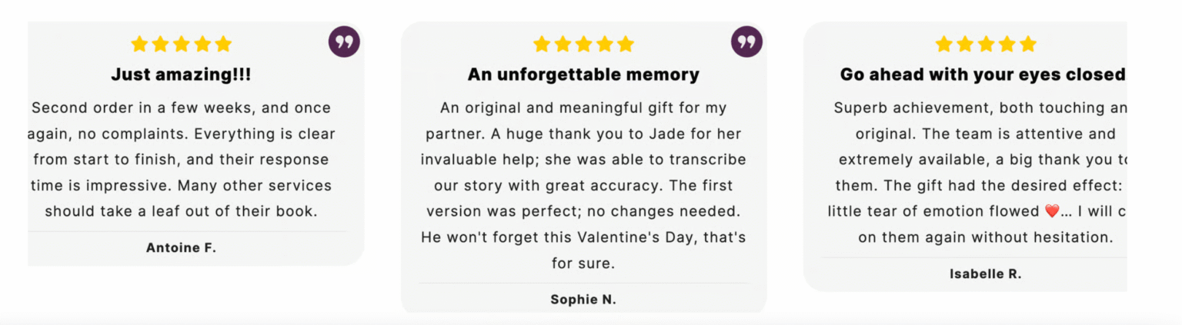Image resolution: width=1182 pixels, height=325 pixels.
Task: Click the 'Go ahead with your eyes closed' title
Action: [983, 75]
